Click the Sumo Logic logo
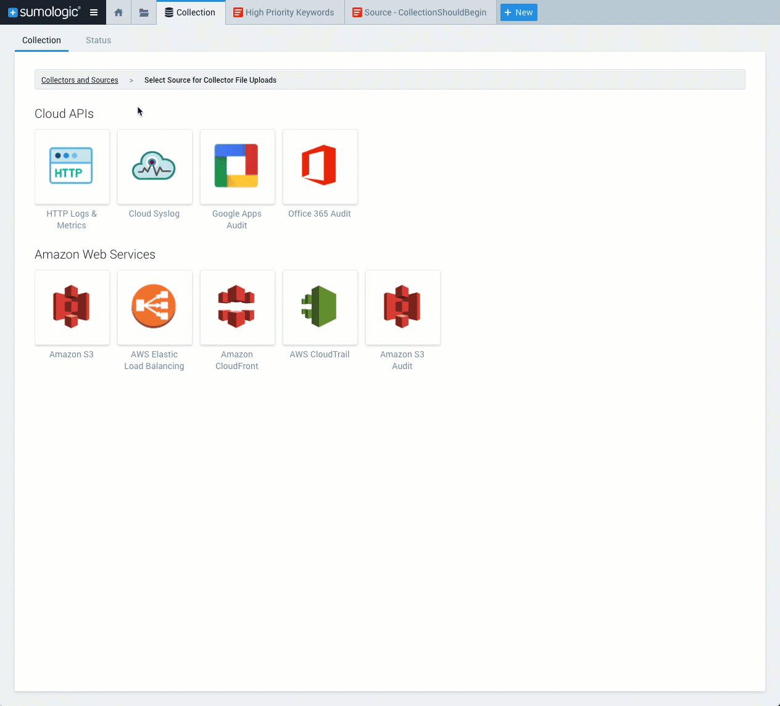Viewport: 780px width, 706px height. (44, 12)
